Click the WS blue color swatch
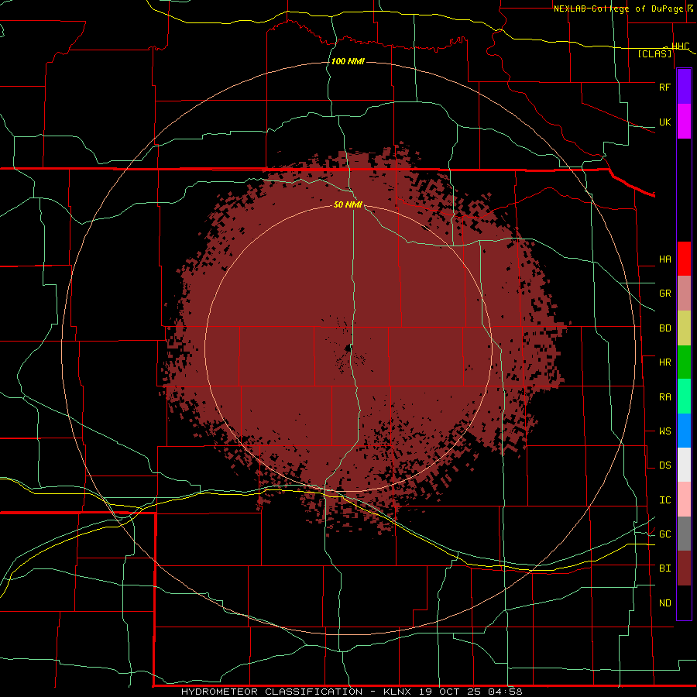The width and height of the screenshot is (697, 697). point(684,431)
